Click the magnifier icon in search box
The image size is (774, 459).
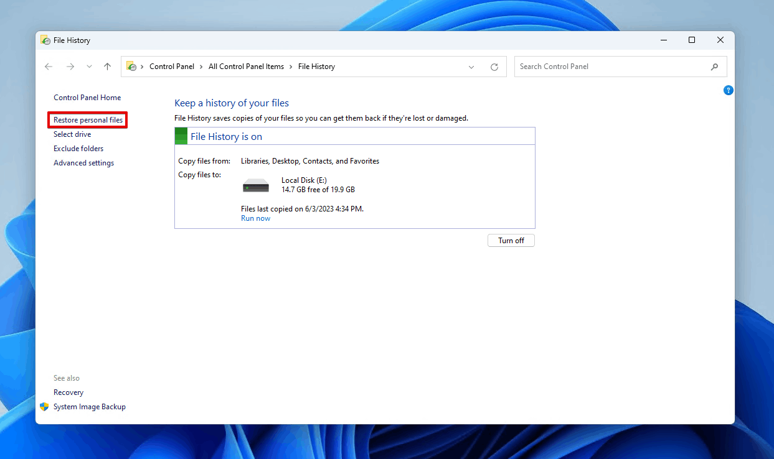(x=714, y=67)
